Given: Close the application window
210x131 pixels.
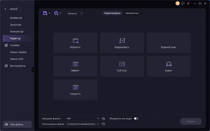Looking at the screenshot, I should (205, 3).
